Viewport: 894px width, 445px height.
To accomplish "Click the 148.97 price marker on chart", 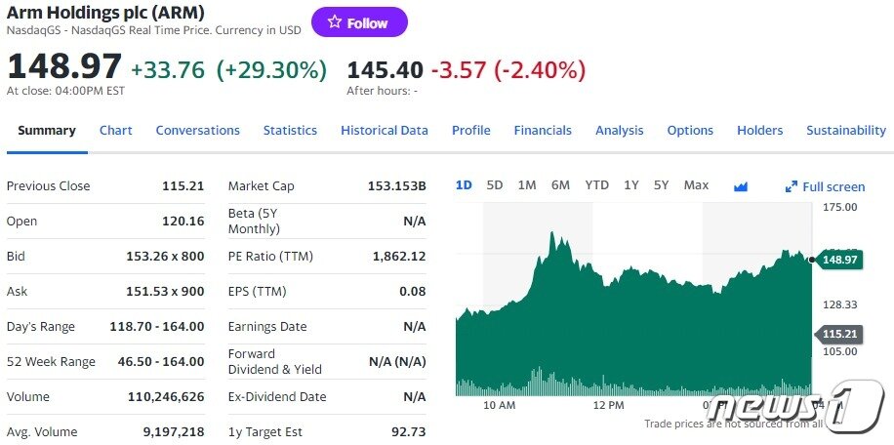I will click(839, 260).
